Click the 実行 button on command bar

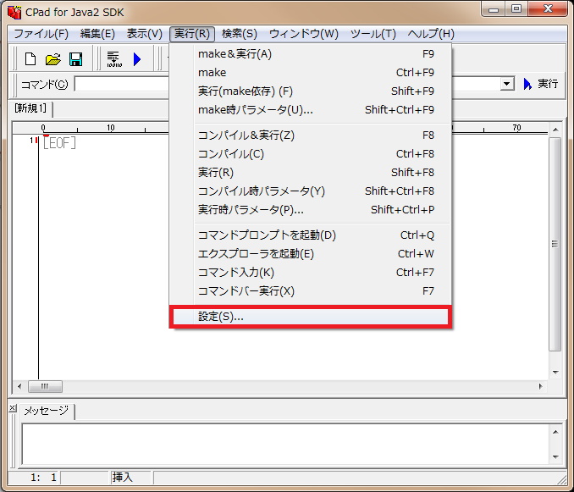(x=541, y=84)
